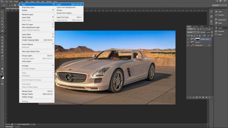Open the Swatches panel button

tap(221, 15)
